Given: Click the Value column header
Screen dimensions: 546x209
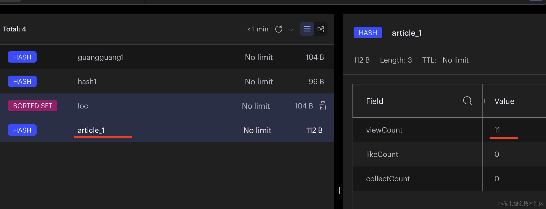Looking at the screenshot, I should [504, 101].
